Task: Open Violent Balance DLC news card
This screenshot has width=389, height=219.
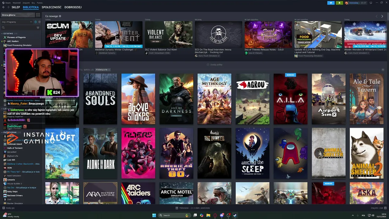Action: [x=169, y=34]
